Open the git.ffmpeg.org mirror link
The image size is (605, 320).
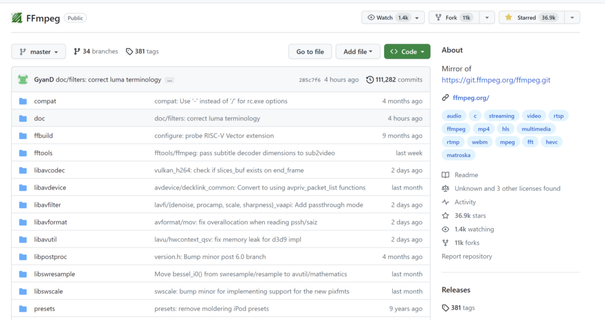pyautogui.click(x=496, y=80)
